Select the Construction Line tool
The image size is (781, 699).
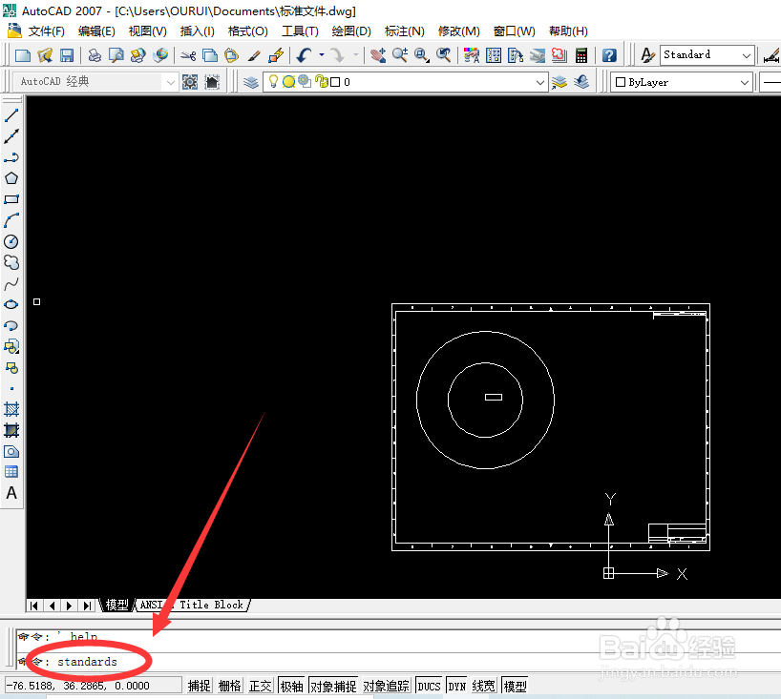point(11,136)
